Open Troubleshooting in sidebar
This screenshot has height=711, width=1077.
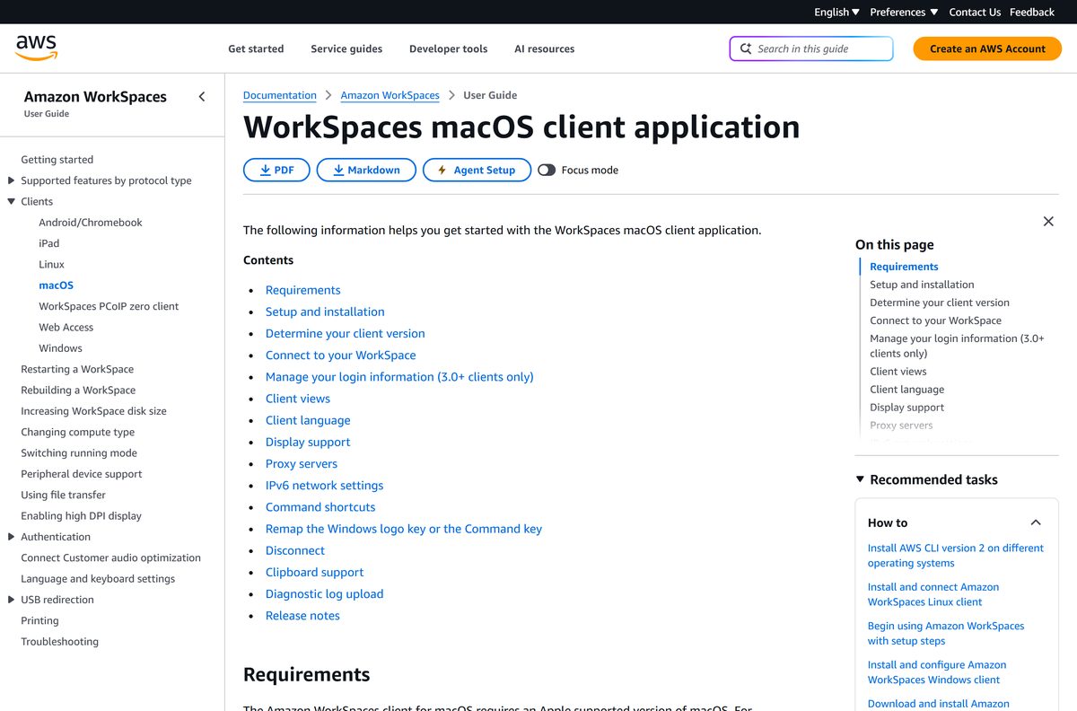pos(60,642)
